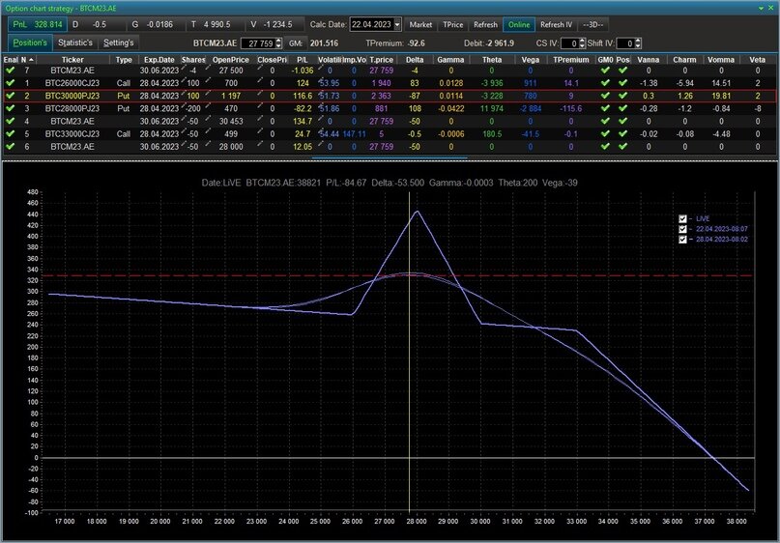Toggle the LIVE curve checkbox in chart legend
Viewport: 780px width, 543px height.
pyautogui.click(x=683, y=218)
